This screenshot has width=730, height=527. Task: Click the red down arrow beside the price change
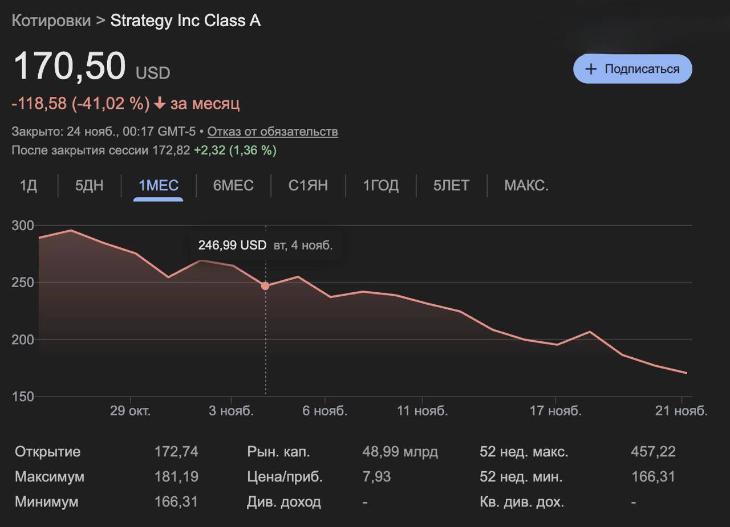(160, 104)
